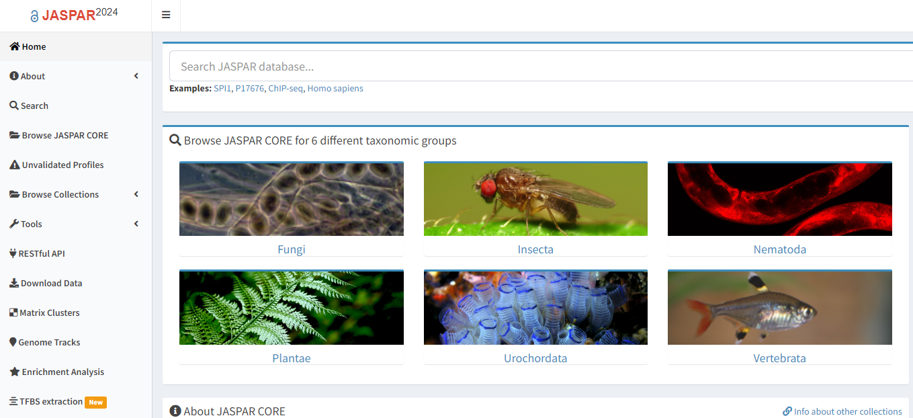Click the Matrix Clusters grid icon
This screenshot has height=418, width=913.
(13, 312)
